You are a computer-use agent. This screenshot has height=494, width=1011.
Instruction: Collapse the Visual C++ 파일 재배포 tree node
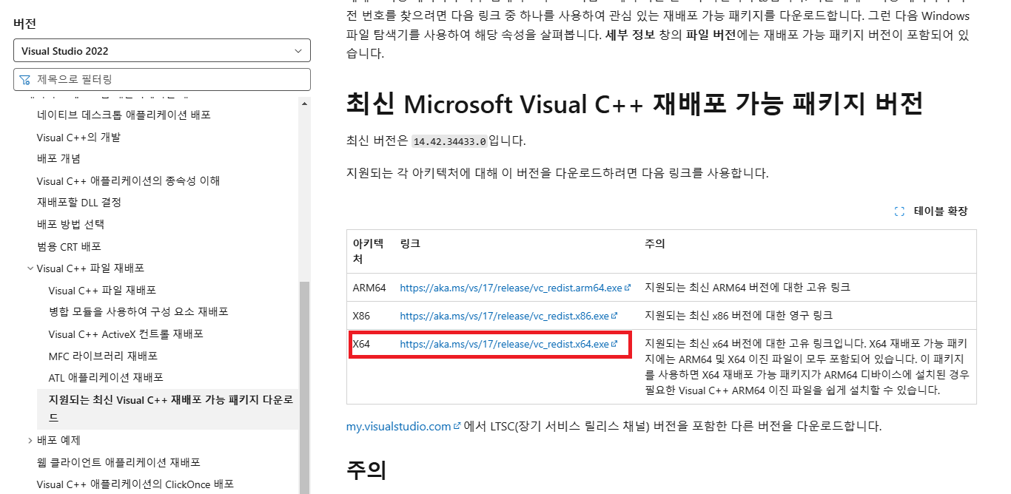(30, 268)
